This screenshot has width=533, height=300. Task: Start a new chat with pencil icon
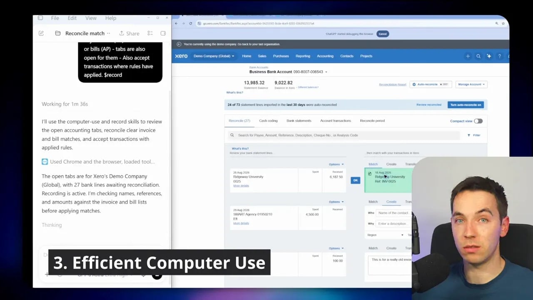pos(41,33)
